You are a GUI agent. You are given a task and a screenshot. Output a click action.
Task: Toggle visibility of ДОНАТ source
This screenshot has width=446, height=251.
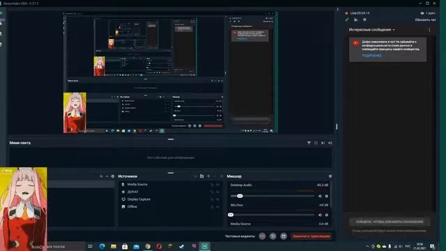(218, 192)
